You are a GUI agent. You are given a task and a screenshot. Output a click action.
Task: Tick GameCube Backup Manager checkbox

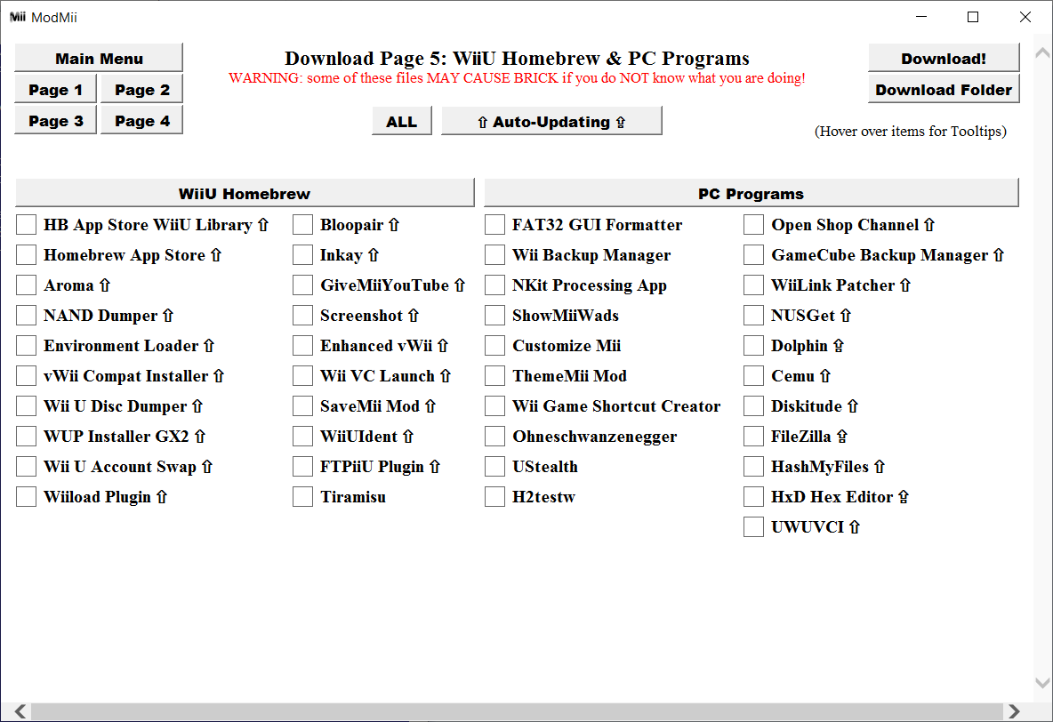[753, 255]
